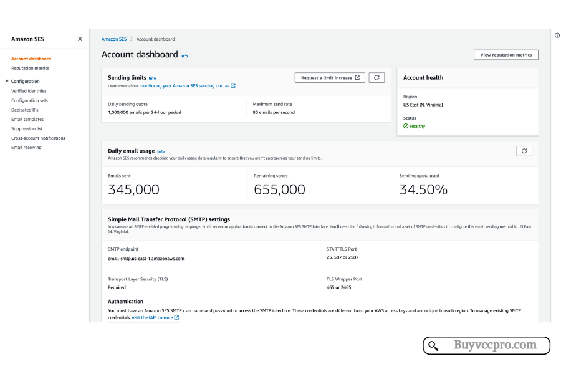
Task: Open the visit the IAM console link
Action: pyautogui.click(x=152, y=317)
